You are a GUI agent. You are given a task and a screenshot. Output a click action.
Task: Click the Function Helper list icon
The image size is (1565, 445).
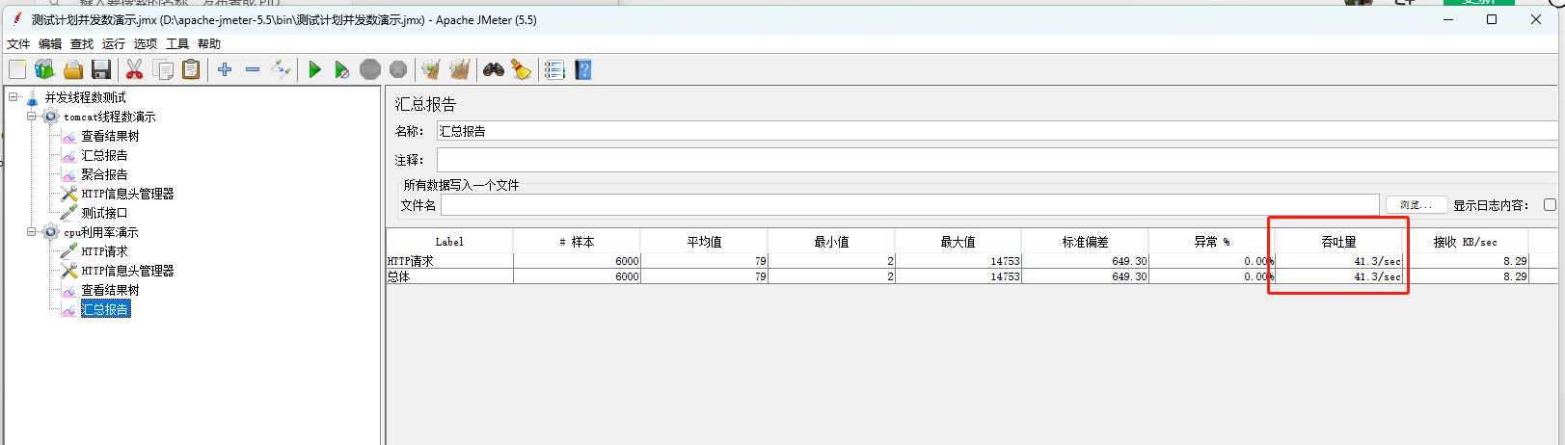click(554, 69)
